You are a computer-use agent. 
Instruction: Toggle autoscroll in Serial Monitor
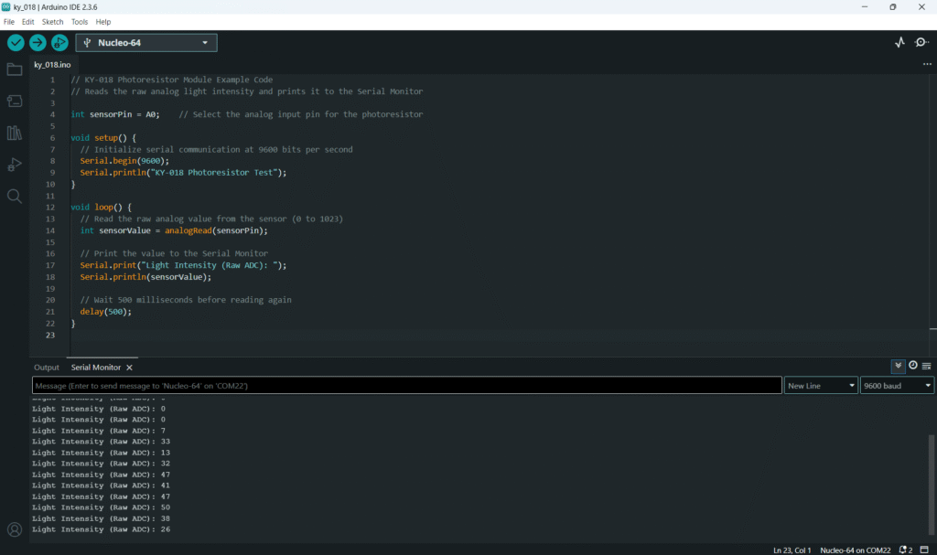tap(899, 366)
